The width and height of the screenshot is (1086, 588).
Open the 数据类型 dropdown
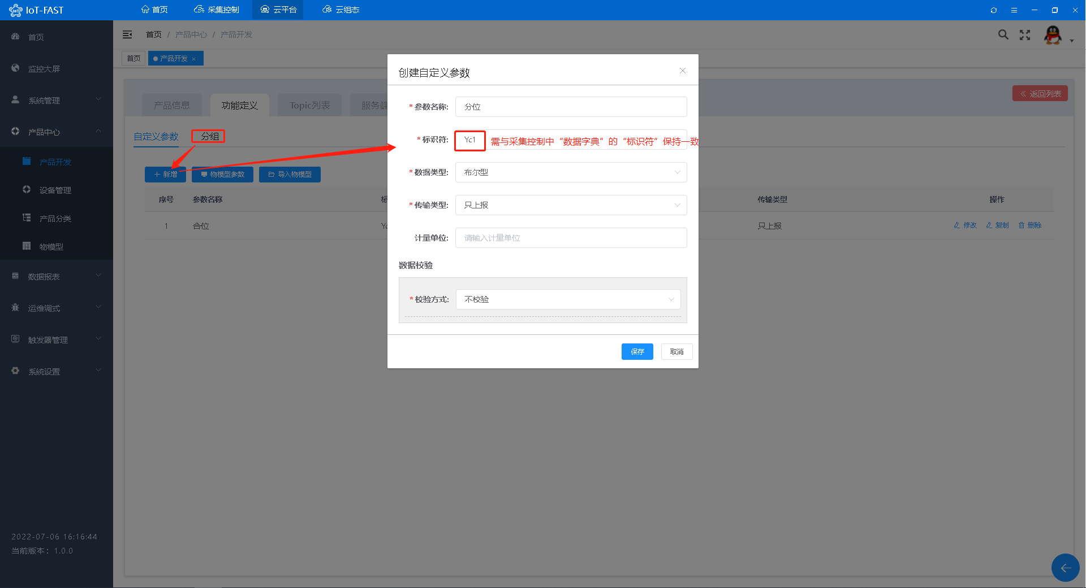(571, 172)
